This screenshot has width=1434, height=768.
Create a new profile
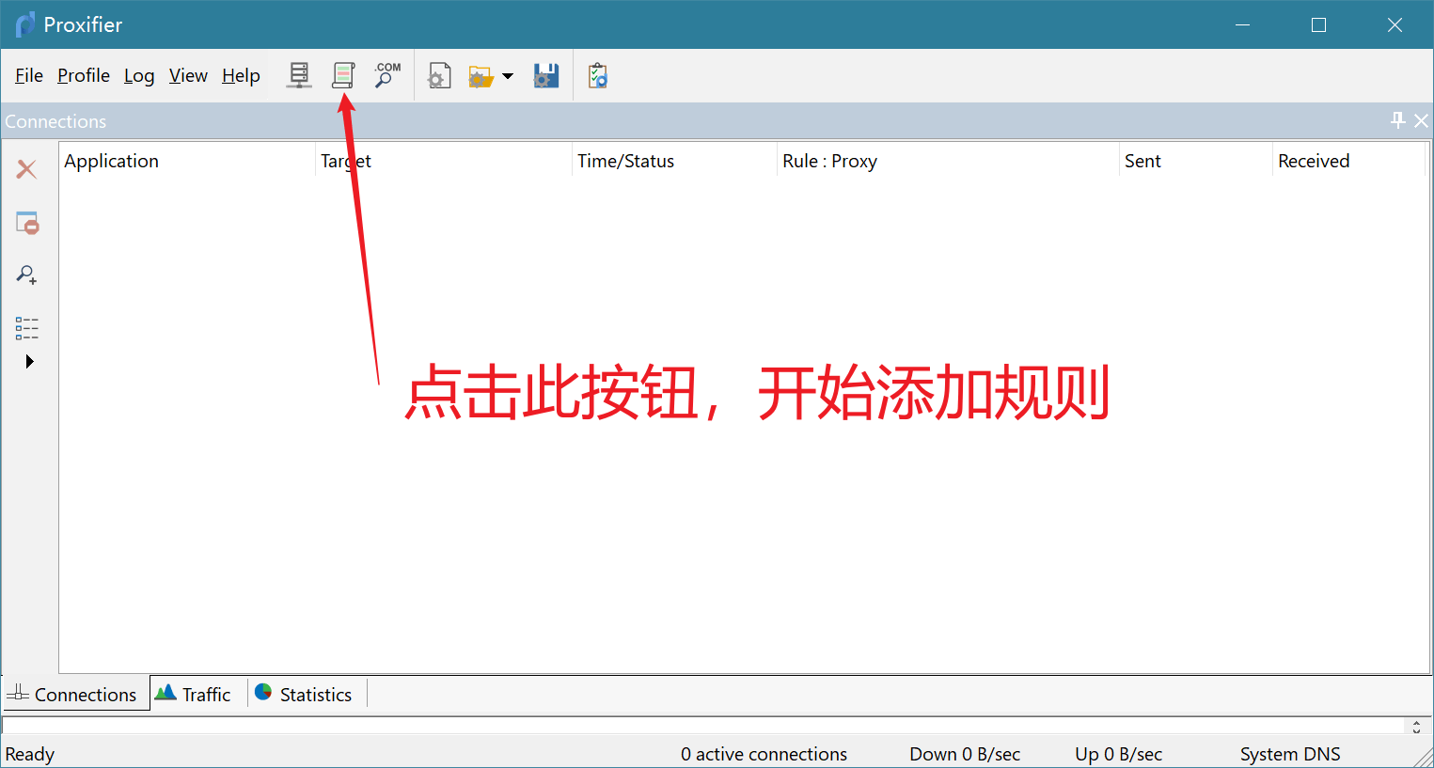point(438,75)
